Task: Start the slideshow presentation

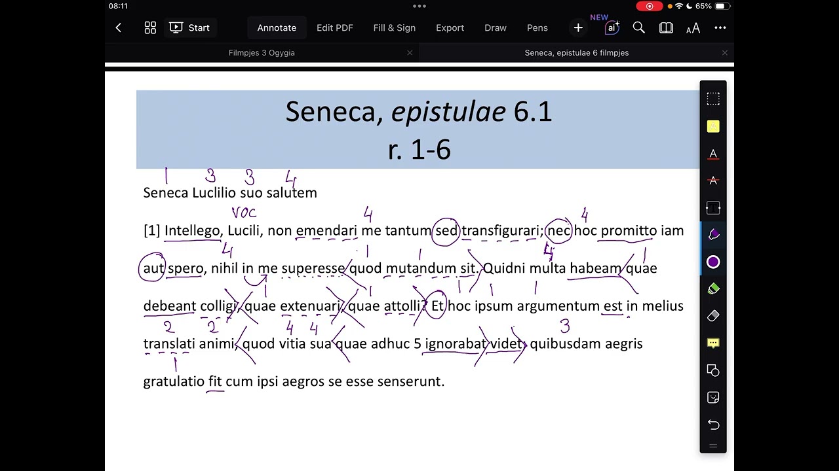Action: pos(189,27)
